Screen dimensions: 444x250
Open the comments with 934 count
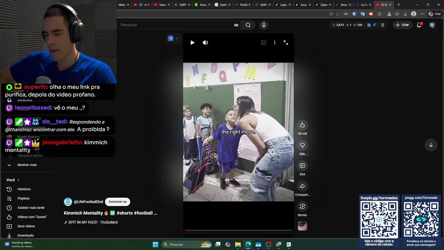[x=302, y=166]
